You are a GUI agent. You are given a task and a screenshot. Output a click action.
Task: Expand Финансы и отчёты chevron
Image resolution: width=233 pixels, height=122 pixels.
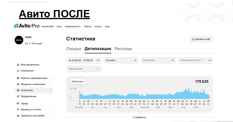[51, 110]
